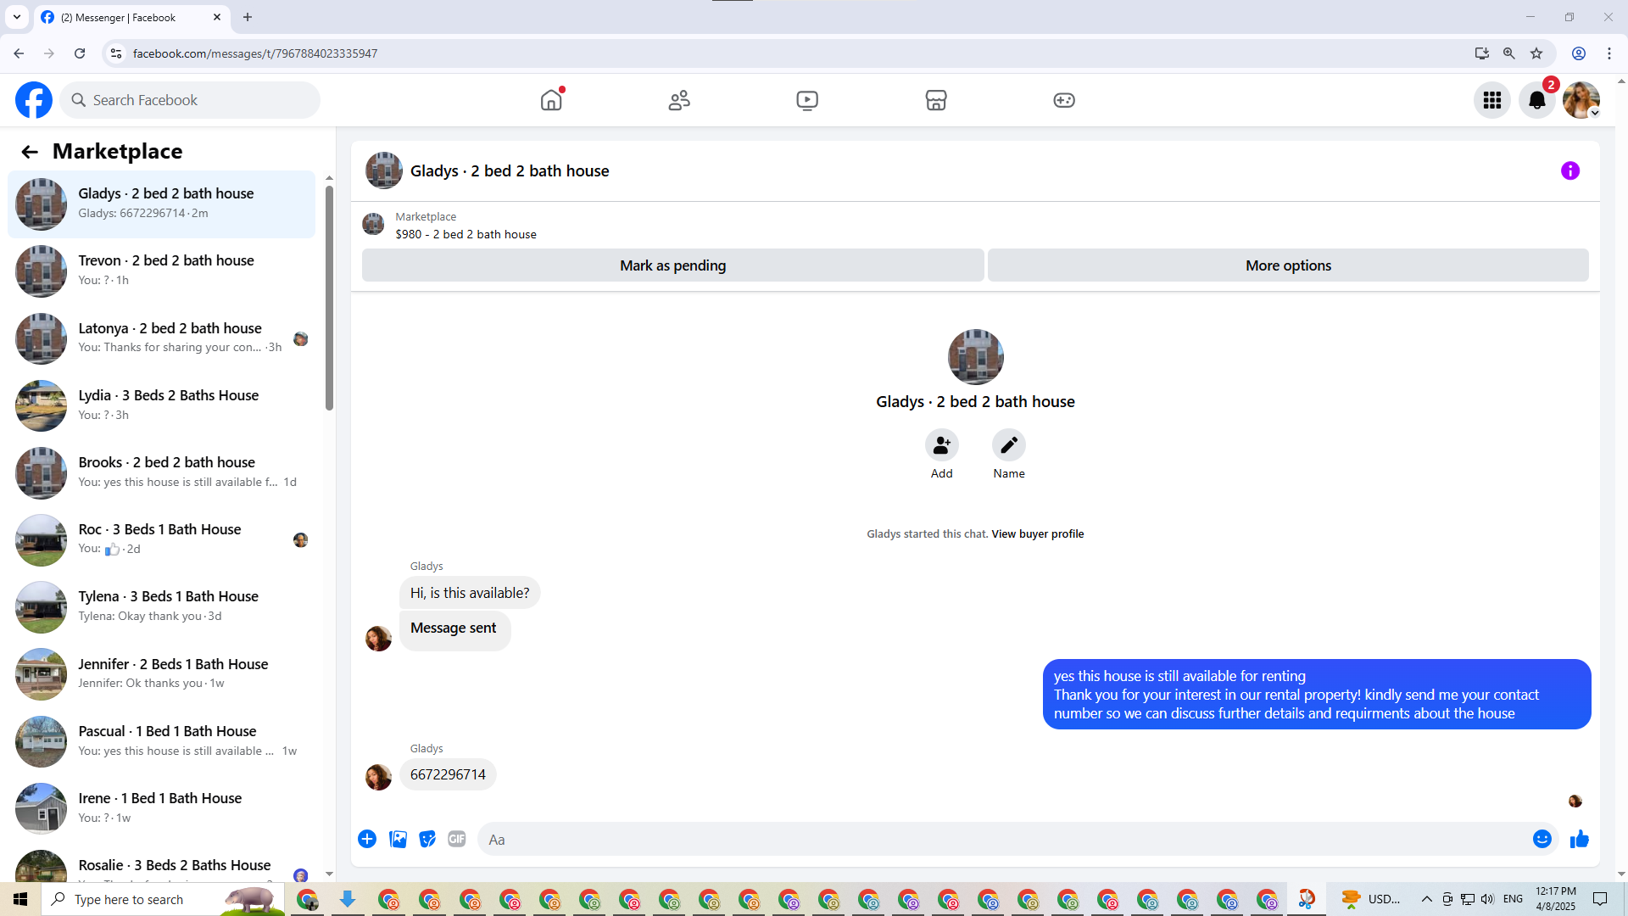This screenshot has height=916, width=1628.
Task: Open the Gaming controller icon
Action: click(1063, 100)
